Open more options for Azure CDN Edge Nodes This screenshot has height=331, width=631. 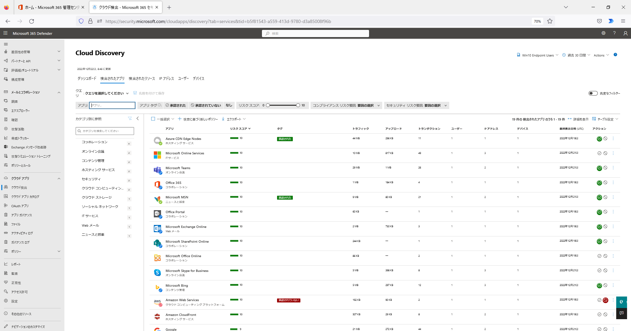613,139
